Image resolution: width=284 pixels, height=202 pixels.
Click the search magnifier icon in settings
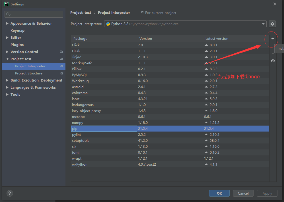[x=8, y=14]
